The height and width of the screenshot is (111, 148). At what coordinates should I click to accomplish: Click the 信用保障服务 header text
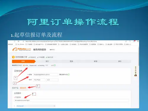[x=40, y=49]
